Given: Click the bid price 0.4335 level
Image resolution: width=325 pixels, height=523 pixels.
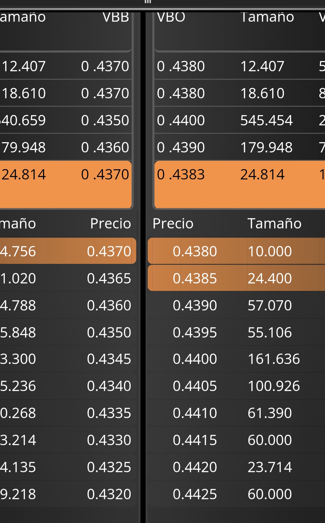Looking at the screenshot, I should point(109,413).
